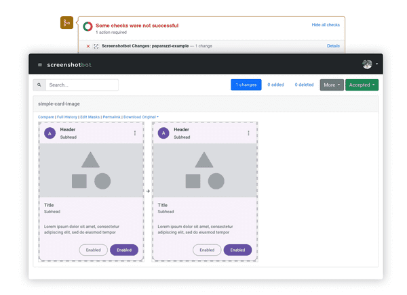Image resolution: width=407 pixels, height=295 pixels.
Task: Click 'Some checks were not successful' text
Action: click(137, 26)
